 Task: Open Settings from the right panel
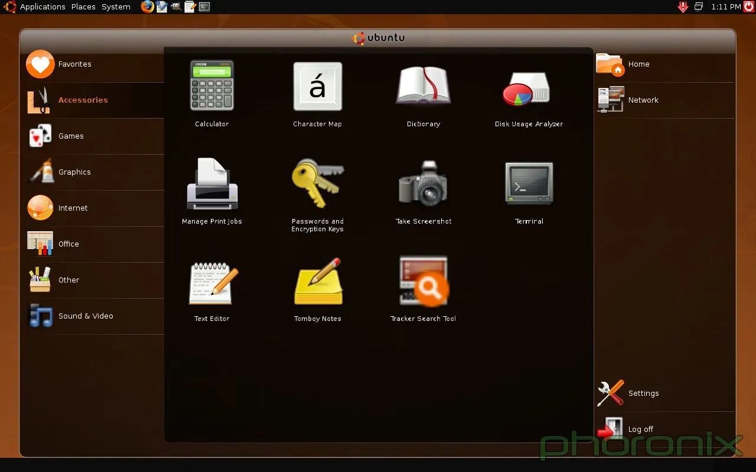point(664,394)
